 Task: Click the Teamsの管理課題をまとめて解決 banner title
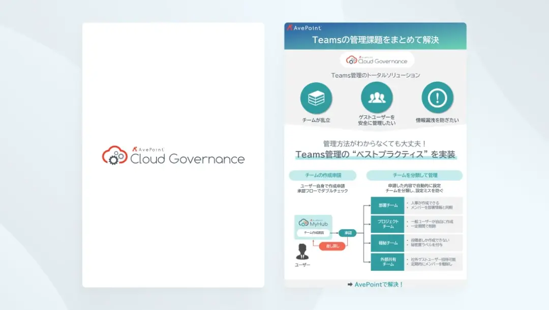pos(375,40)
